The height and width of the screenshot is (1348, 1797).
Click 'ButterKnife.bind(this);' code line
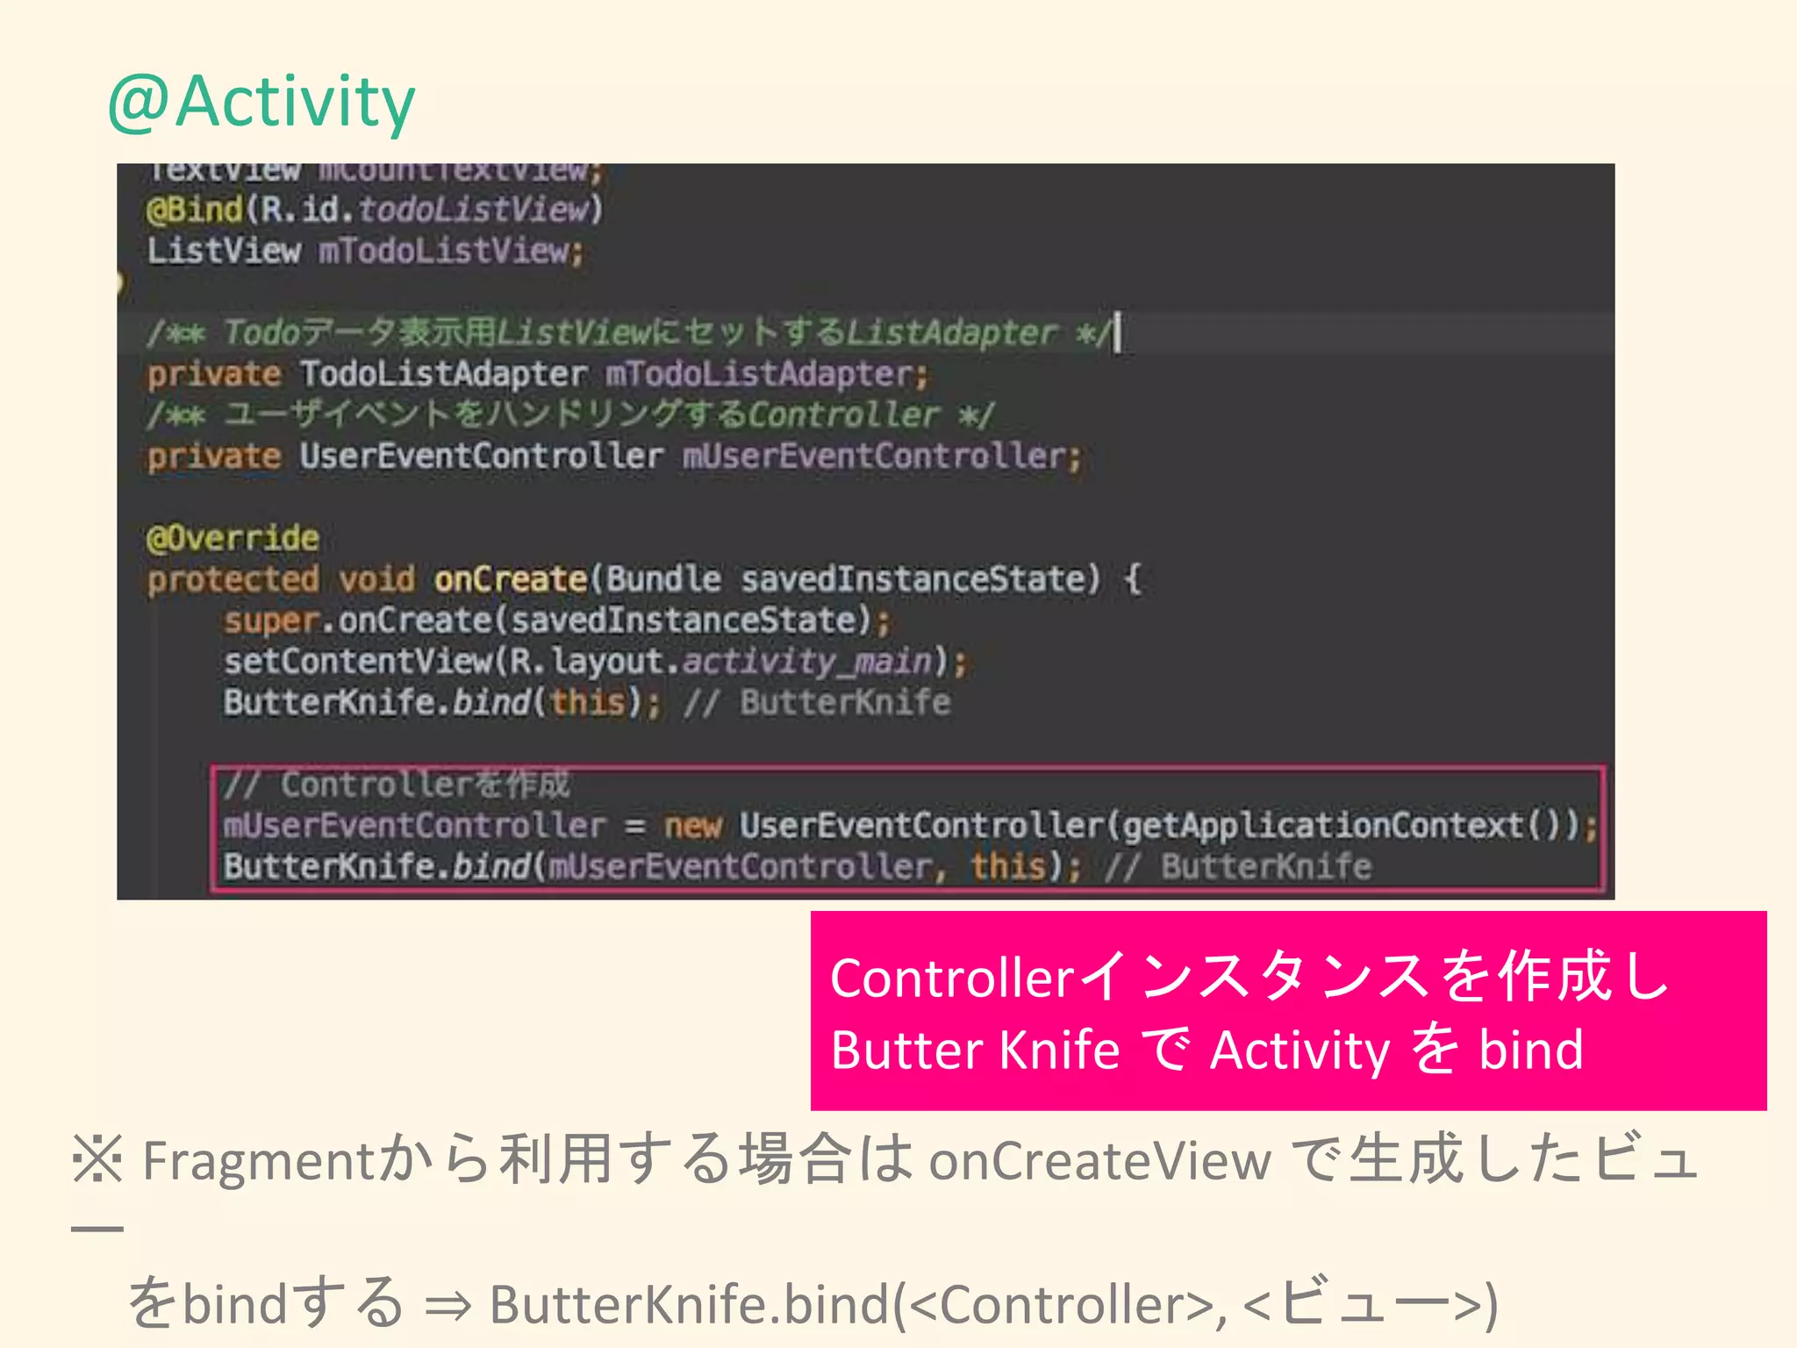(441, 702)
